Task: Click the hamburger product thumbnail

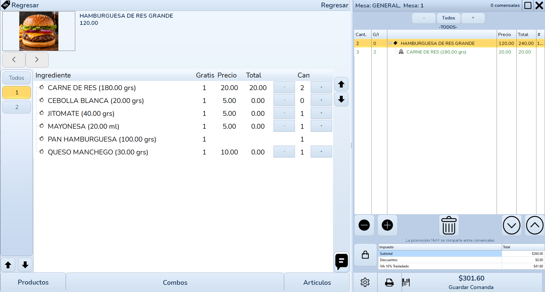Action: 39,31
